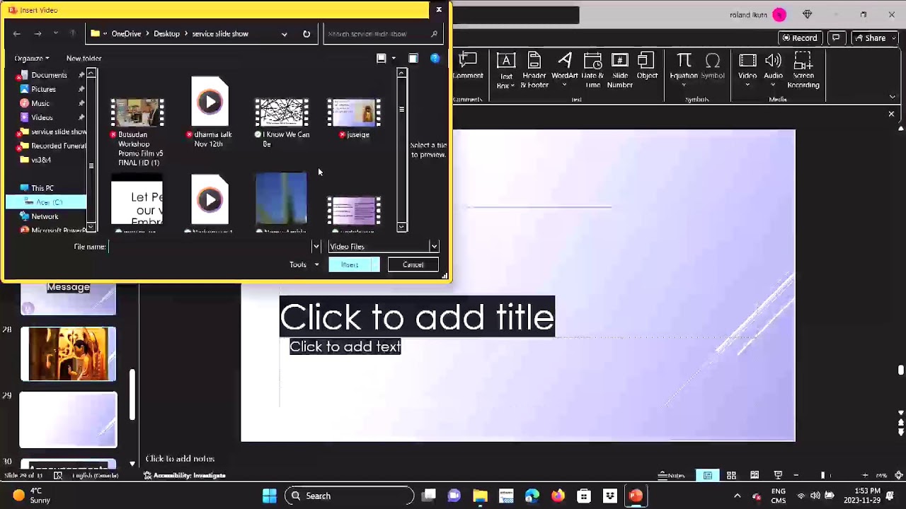
Task: Click the file list vertical scrollbar
Action: coord(402,150)
